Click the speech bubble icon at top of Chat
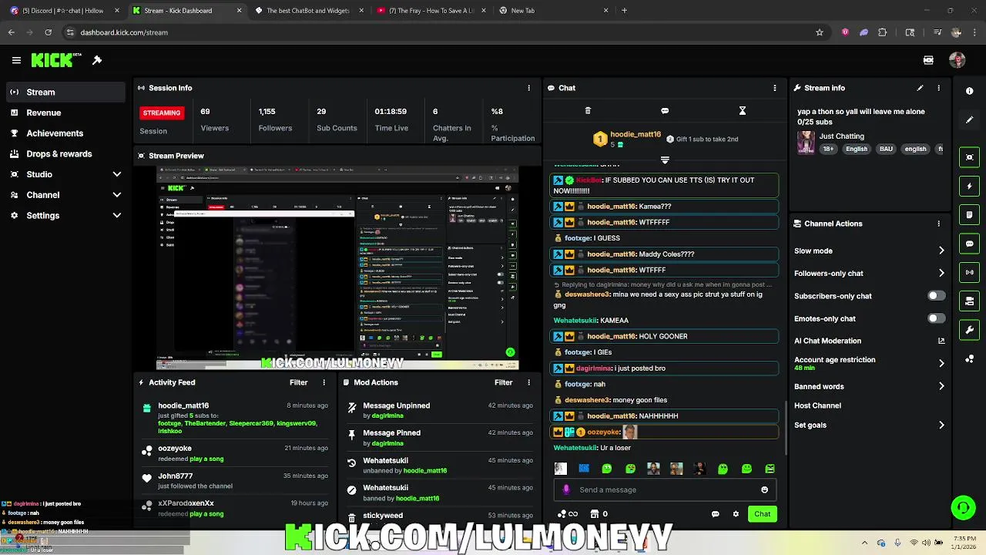The width and height of the screenshot is (986, 555). point(665,111)
